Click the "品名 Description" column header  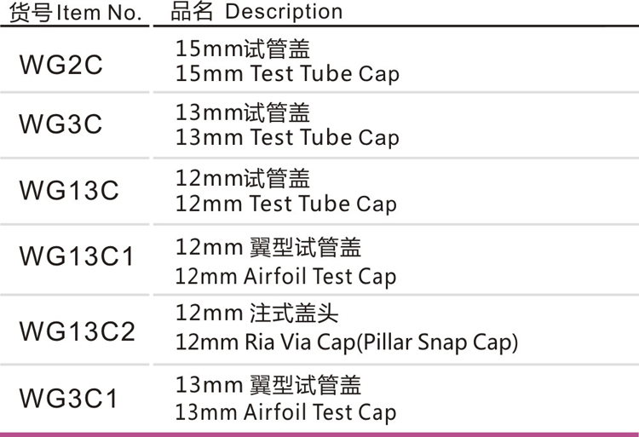tap(256, 12)
